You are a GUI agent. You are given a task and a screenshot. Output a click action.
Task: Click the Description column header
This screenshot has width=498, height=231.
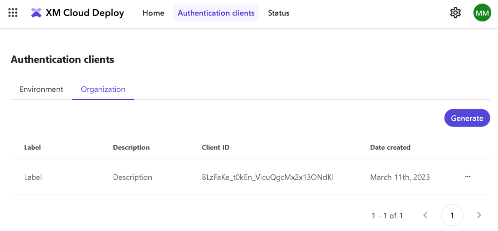[x=131, y=147]
